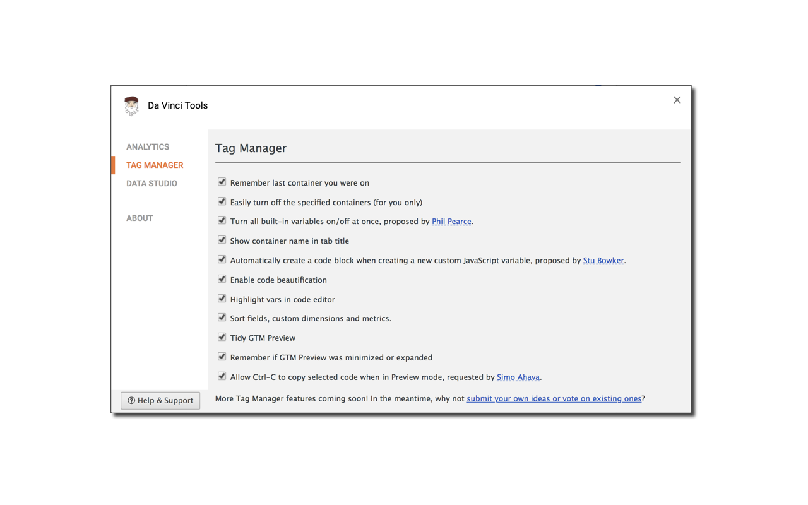Toggle Highlight vars in code editor
Image resolution: width=808 pixels, height=505 pixels.
tap(222, 299)
